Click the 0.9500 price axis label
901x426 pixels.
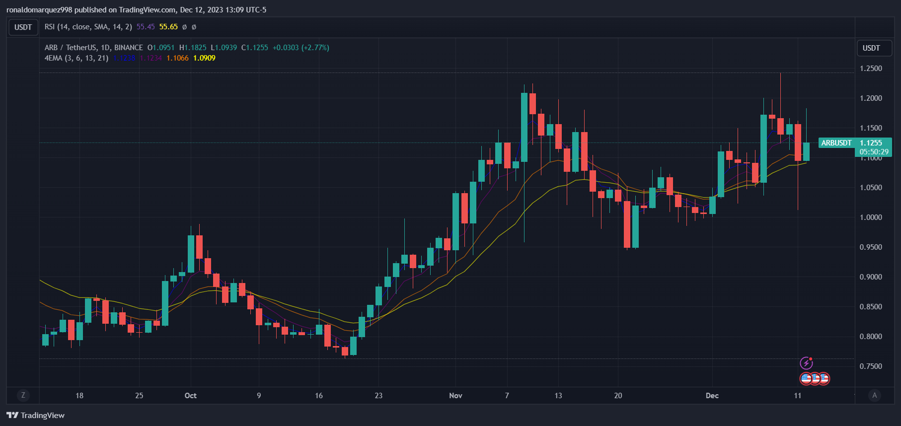(x=871, y=247)
